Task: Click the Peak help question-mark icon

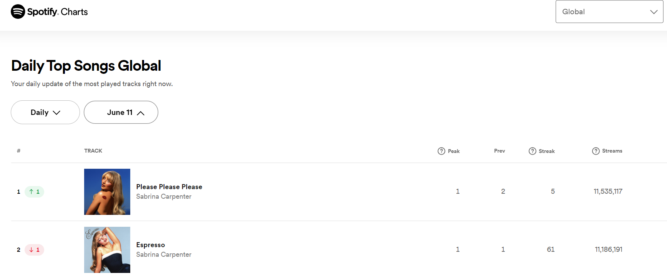Action: point(441,151)
